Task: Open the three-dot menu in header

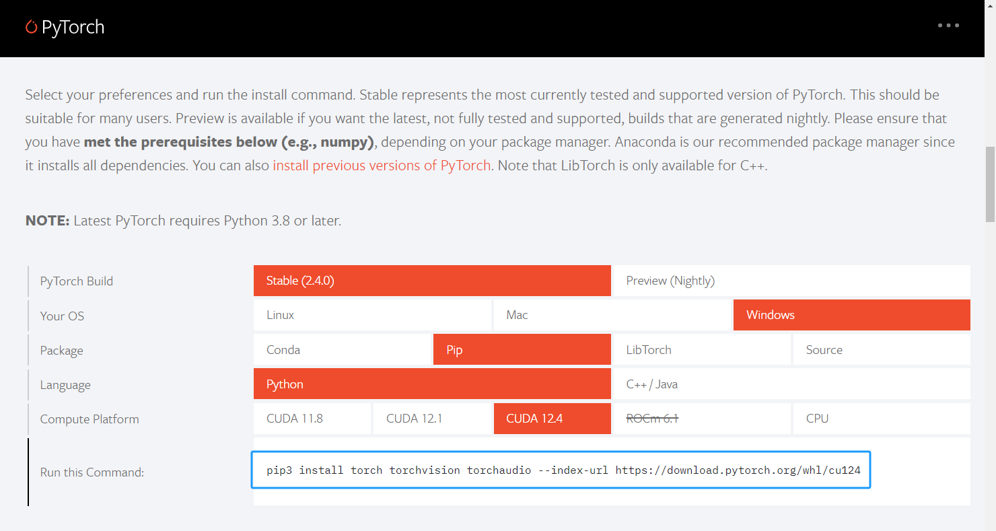Action: (948, 26)
